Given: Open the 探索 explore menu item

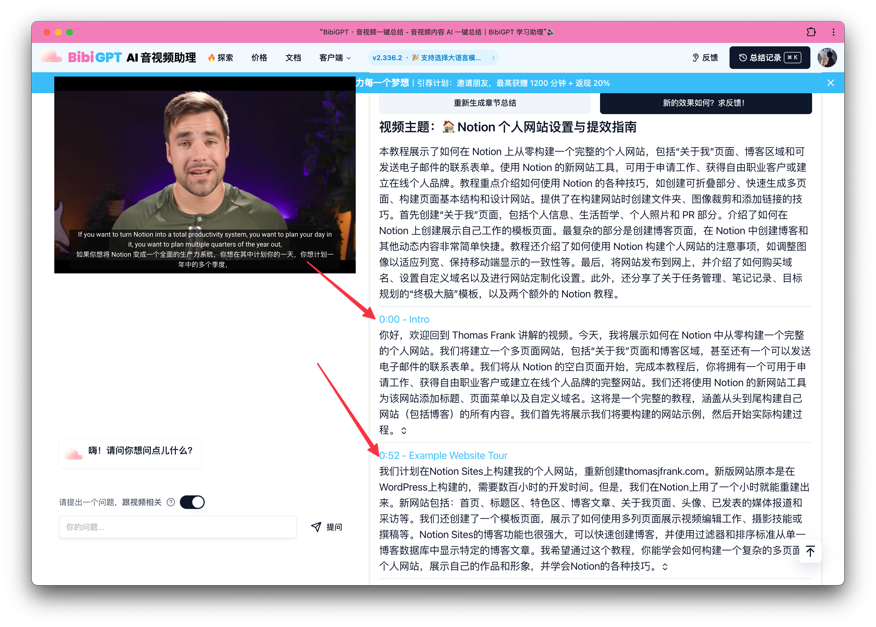Looking at the screenshot, I should (221, 58).
